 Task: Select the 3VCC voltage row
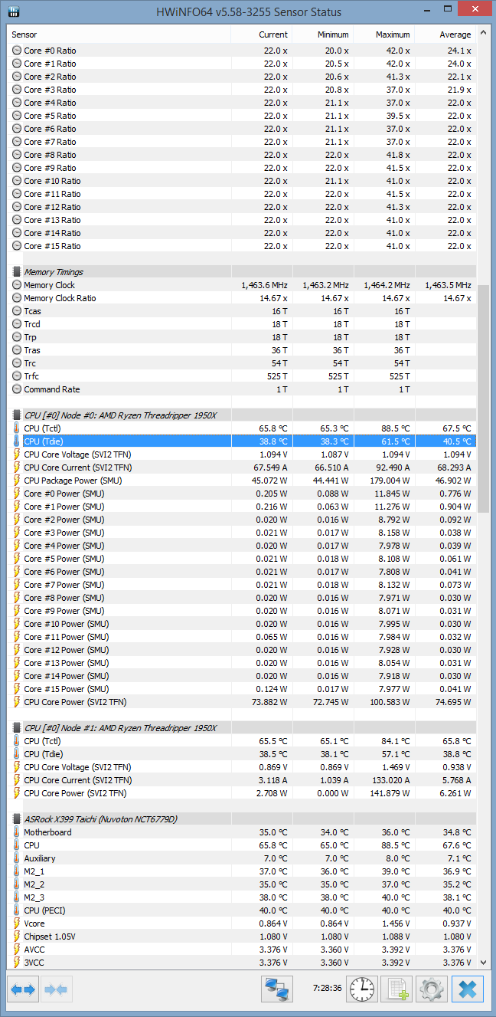(242, 963)
